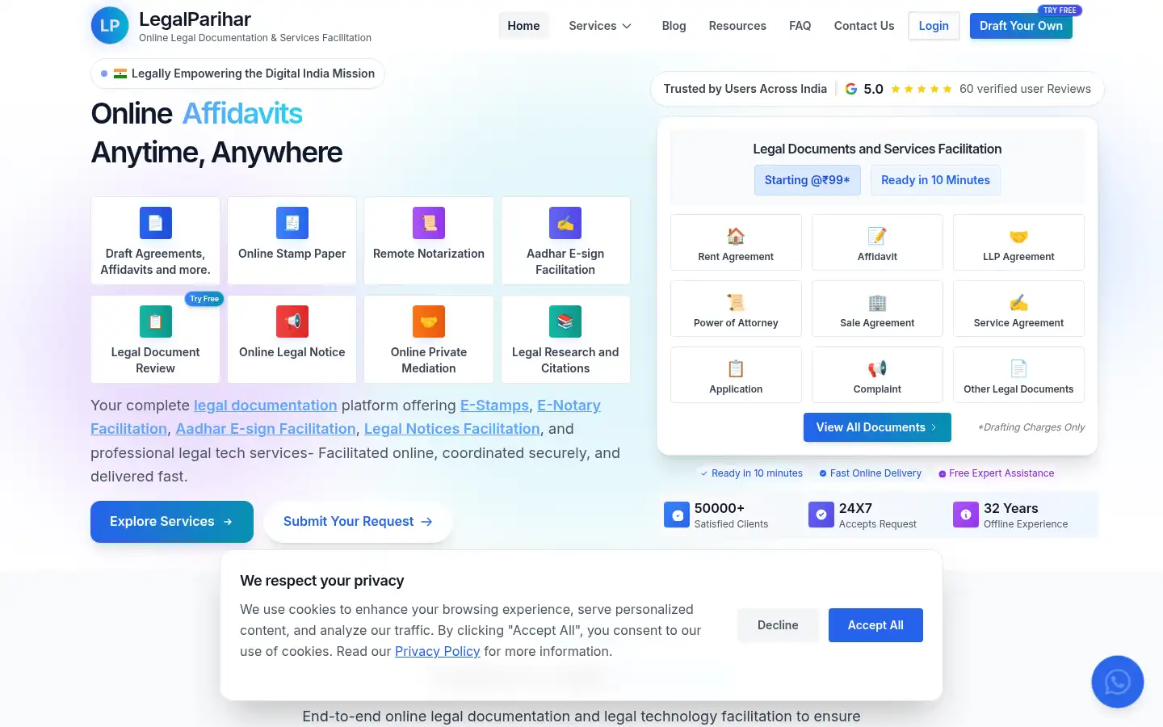Expand the Services dropdown menu

[x=600, y=26]
